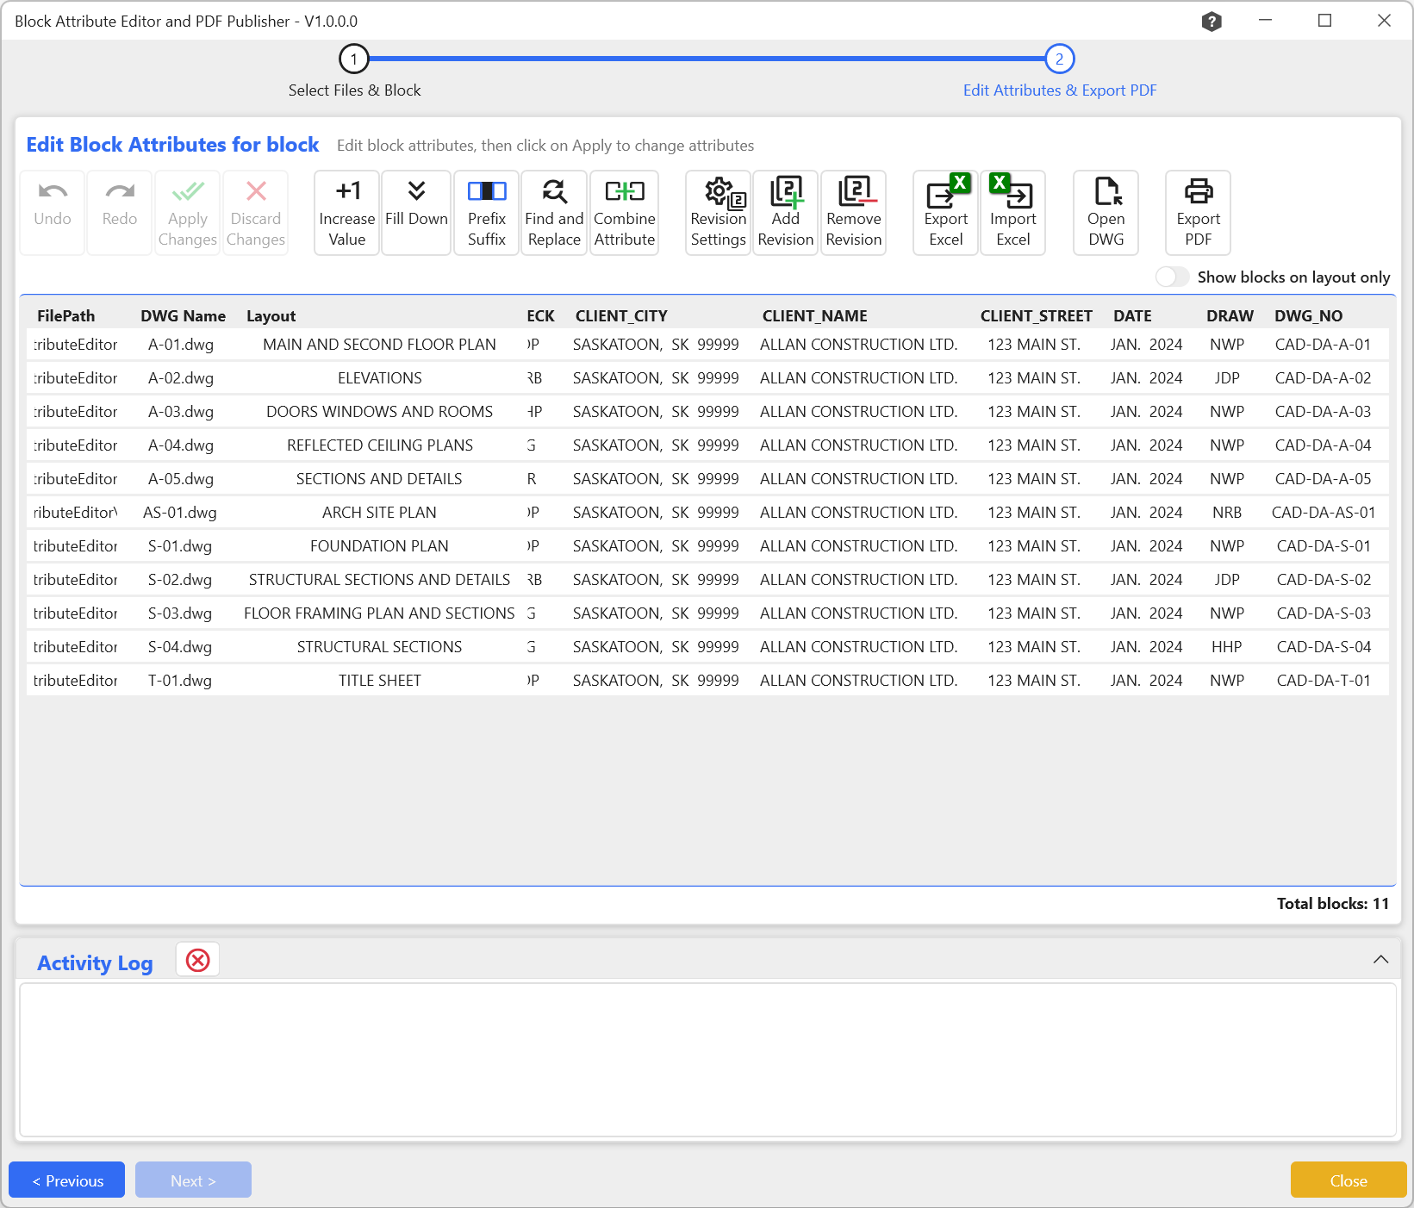Image resolution: width=1414 pixels, height=1208 pixels.
Task: Click the CLIENT_STREET column header
Action: 1037,316
